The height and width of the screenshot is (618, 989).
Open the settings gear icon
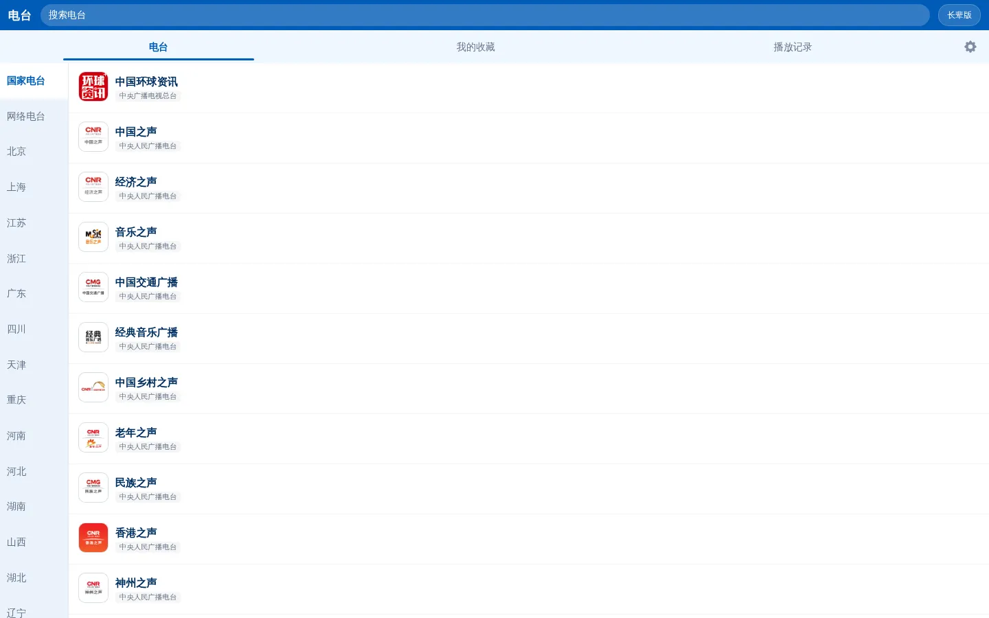click(970, 47)
